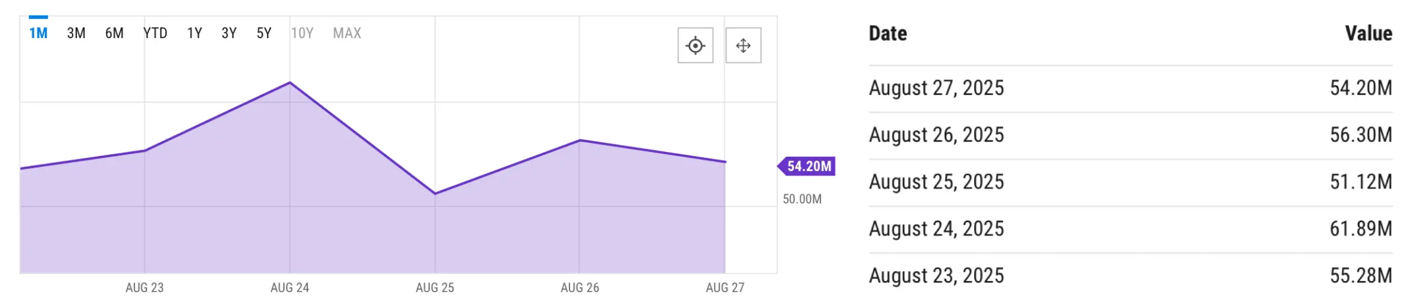
Task: Click the chart peak at AUG 24
Action: [x=290, y=83]
